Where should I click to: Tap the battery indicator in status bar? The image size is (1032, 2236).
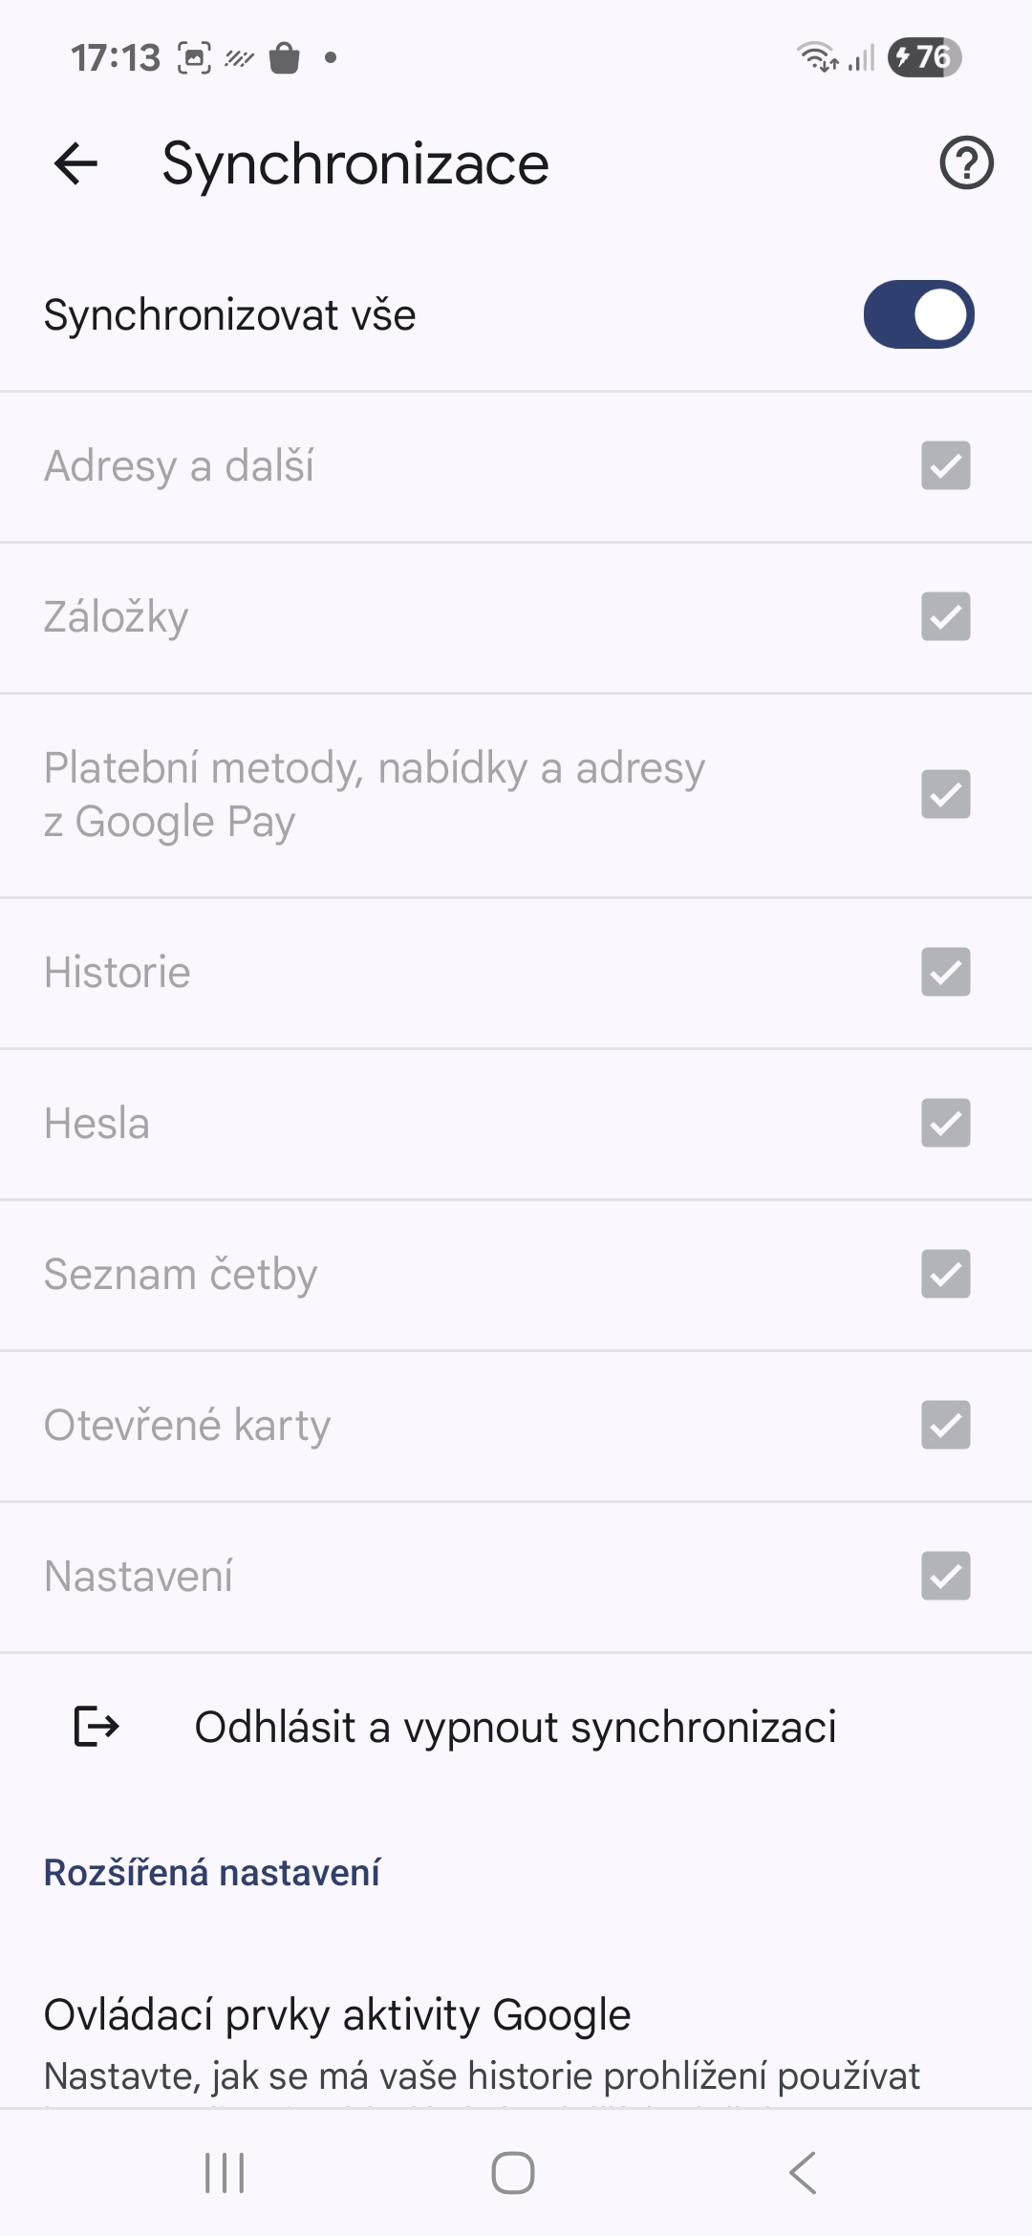point(924,57)
